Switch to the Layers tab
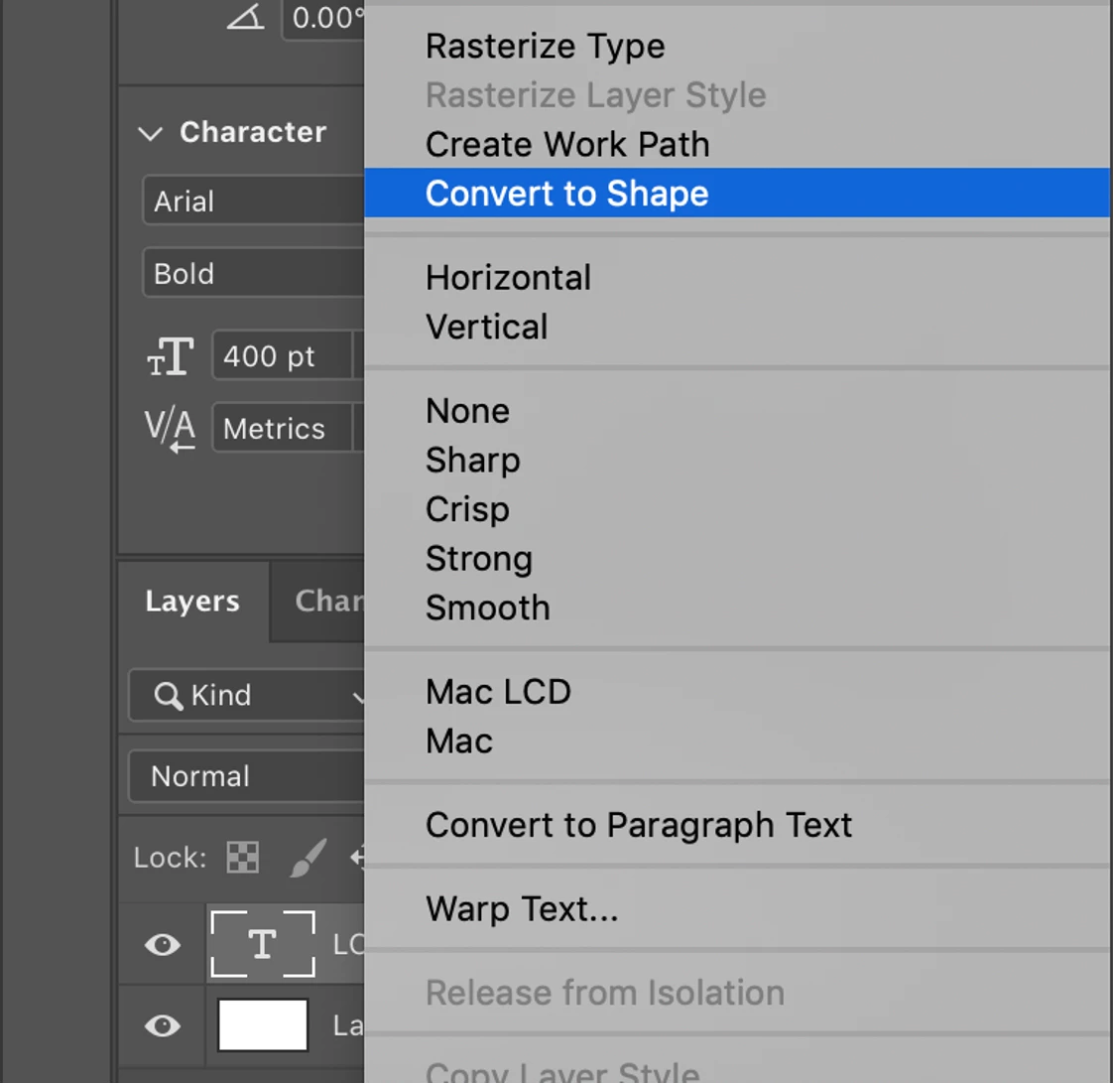1113x1084 pixels. (192, 602)
